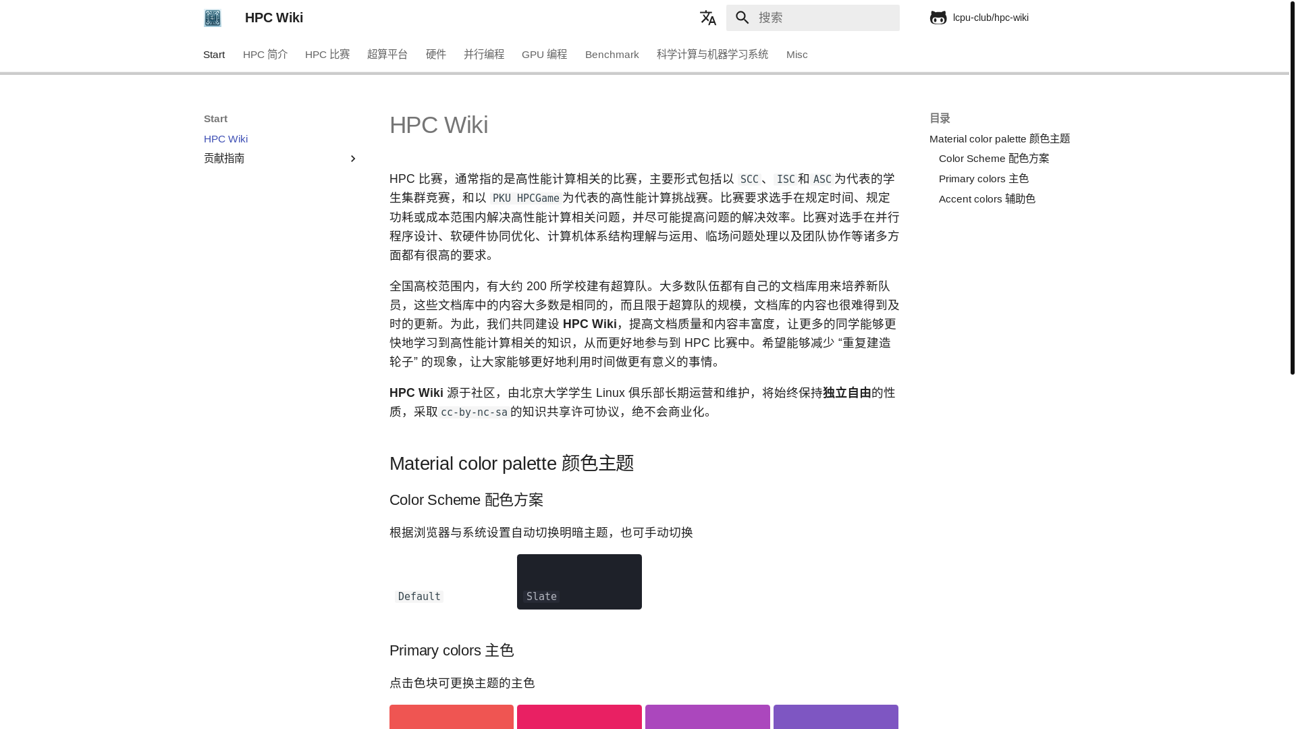
Task: Click the ASC code text
Action: point(822,180)
